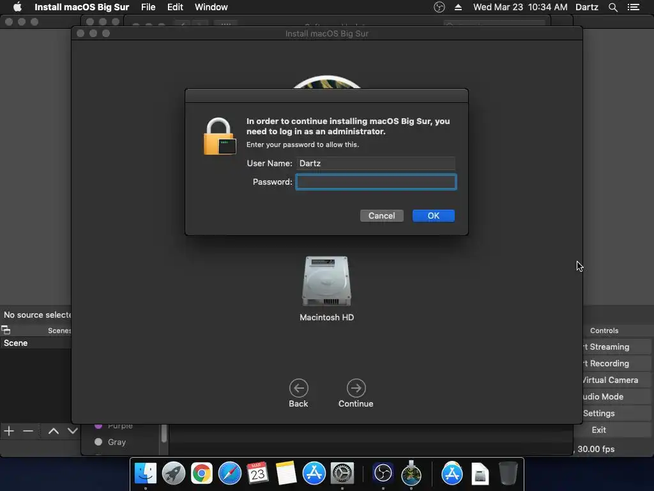
Task: Click the eject icon in menu bar
Action: coord(458,7)
